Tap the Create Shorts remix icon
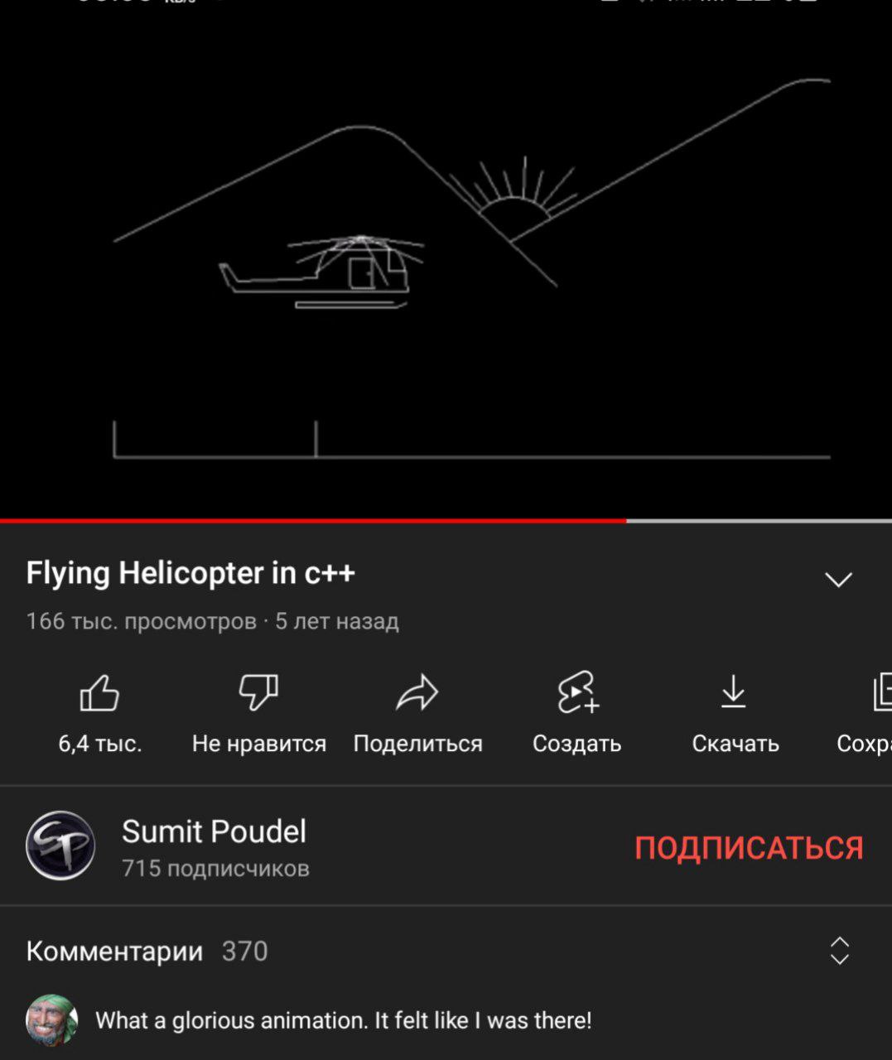The image size is (892, 1060). coord(577,692)
